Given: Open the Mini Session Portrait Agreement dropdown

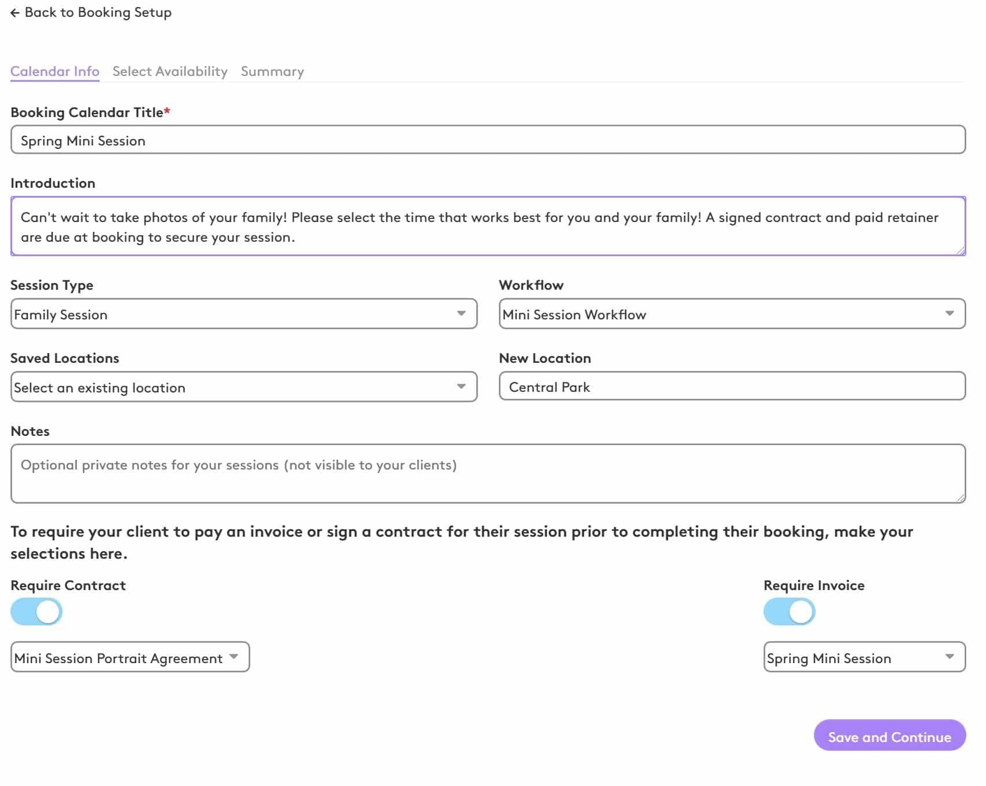Looking at the screenshot, I should pos(130,657).
